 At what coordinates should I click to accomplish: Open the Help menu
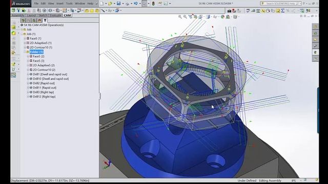pyautogui.click(x=90, y=4)
